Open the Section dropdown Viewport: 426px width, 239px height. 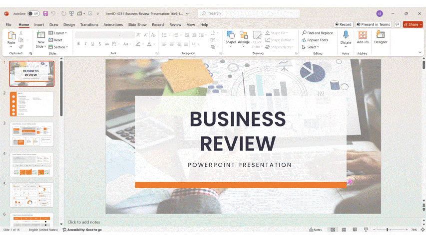click(58, 47)
